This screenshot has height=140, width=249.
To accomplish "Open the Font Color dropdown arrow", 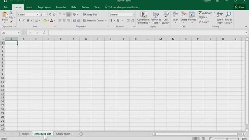I will coord(55,21).
